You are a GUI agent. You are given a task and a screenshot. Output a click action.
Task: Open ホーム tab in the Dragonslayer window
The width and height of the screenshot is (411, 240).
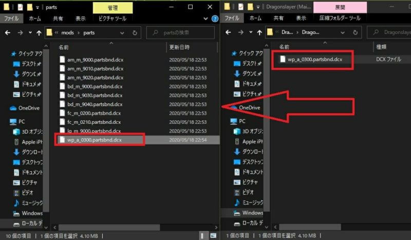pos(255,18)
